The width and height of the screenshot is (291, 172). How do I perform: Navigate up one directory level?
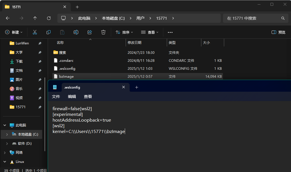pos(35,18)
